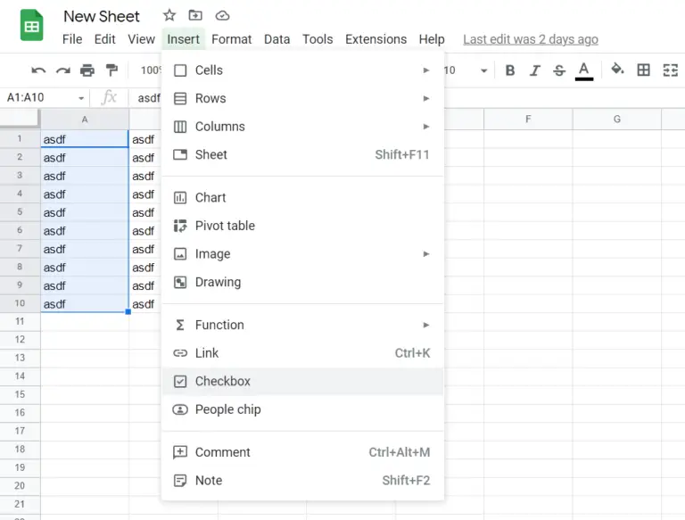Click cell A1 containing asdf
The height and width of the screenshot is (520, 685).
pyautogui.click(x=85, y=139)
